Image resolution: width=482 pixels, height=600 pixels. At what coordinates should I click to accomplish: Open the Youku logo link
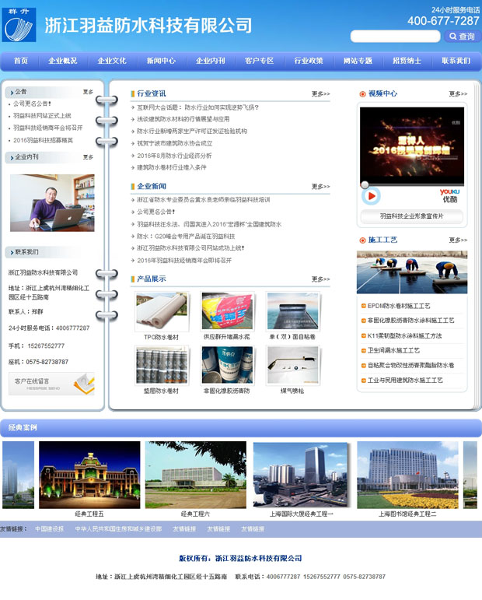[x=449, y=195]
